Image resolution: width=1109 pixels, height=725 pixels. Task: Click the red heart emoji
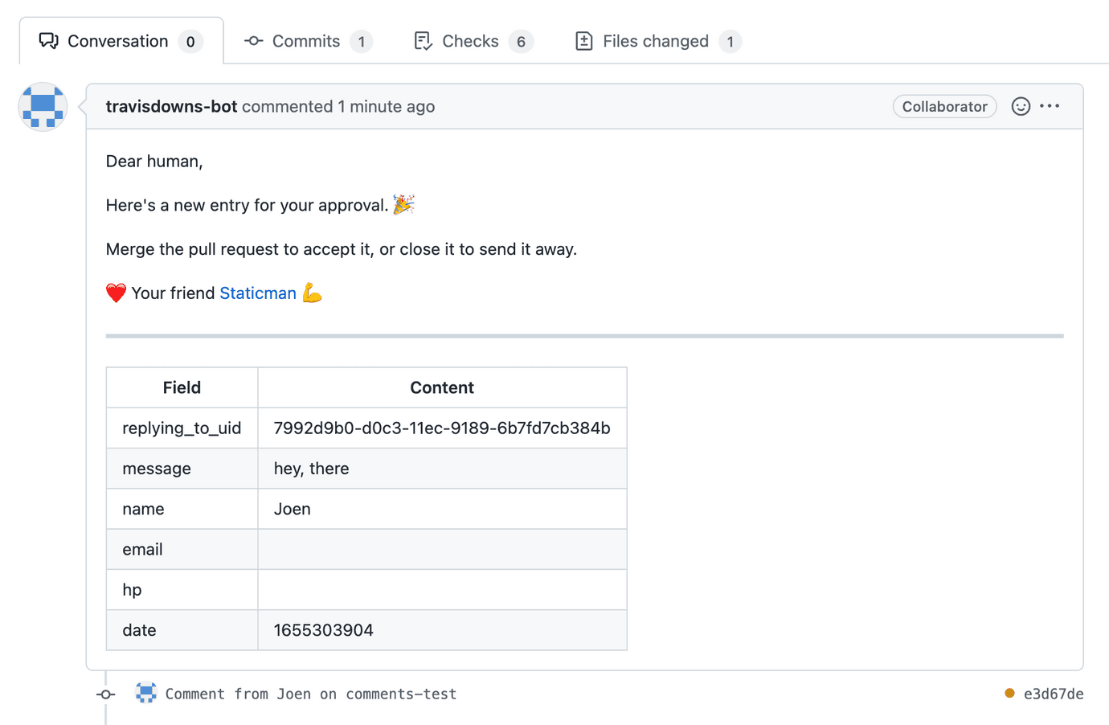tap(116, 293)
